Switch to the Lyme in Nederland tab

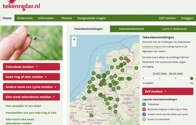click(x=174, y=29)
